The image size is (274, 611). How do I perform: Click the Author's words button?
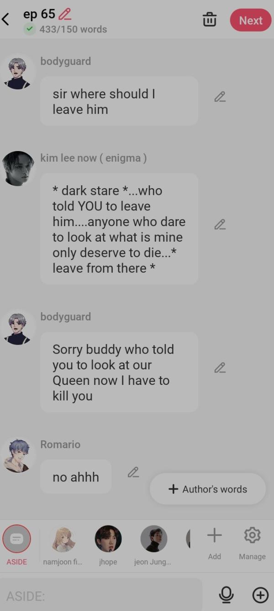coord(208,489)
